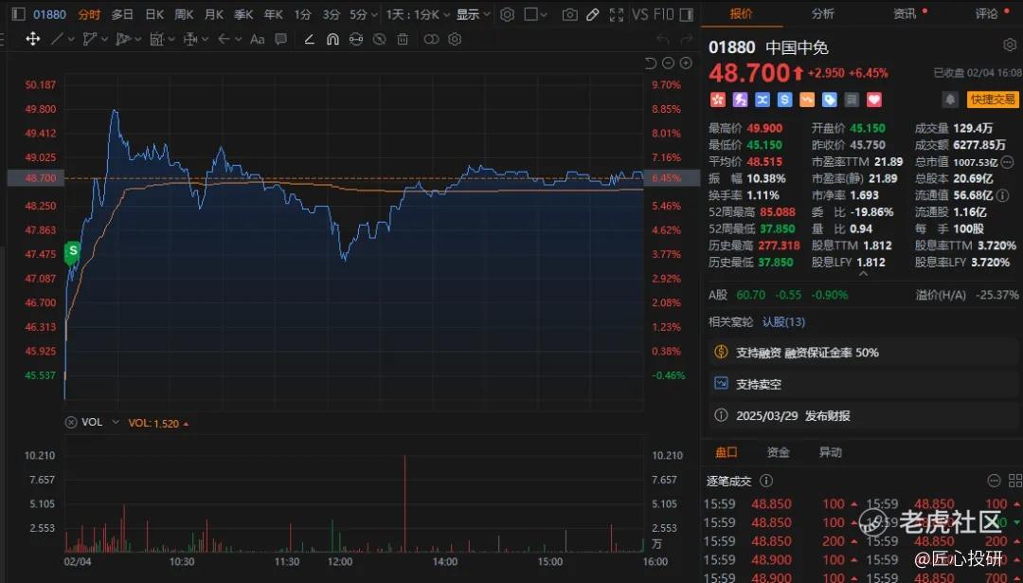Open 快捷交易 quick trade
Screen dimensions: 1023x583
click(993, 100)
